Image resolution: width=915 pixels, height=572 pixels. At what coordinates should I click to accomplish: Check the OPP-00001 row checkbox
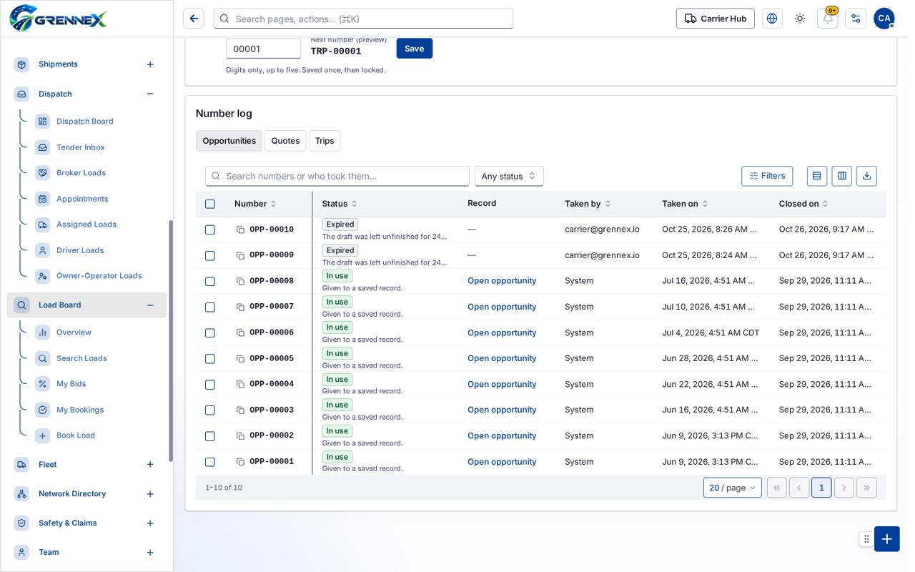210,462
